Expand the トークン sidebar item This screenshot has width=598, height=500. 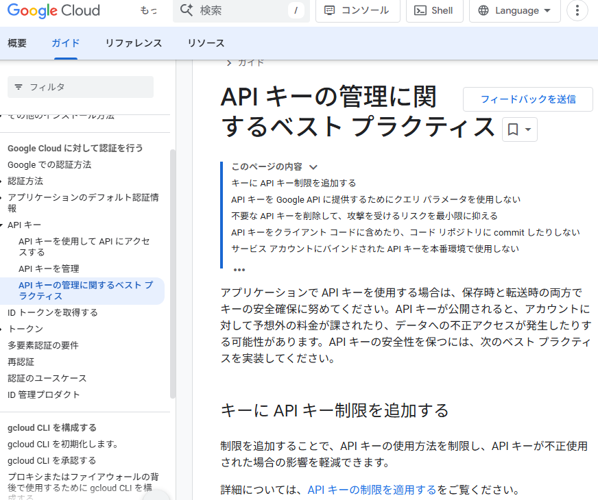(1, 329)
